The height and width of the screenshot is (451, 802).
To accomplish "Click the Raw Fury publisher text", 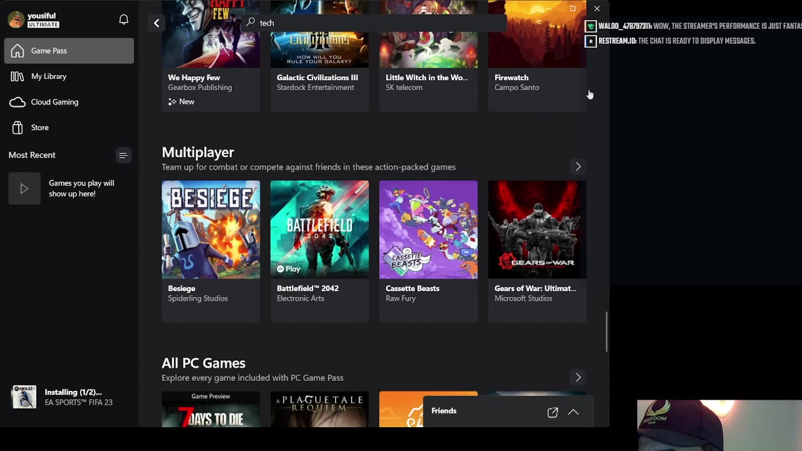I will click(400, 299).
